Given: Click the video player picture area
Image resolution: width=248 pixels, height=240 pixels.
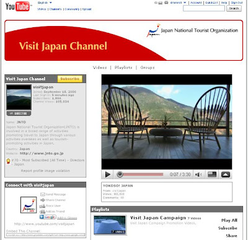Looking at the screenshot, I should pyautogui.click(x=167, y=122).
